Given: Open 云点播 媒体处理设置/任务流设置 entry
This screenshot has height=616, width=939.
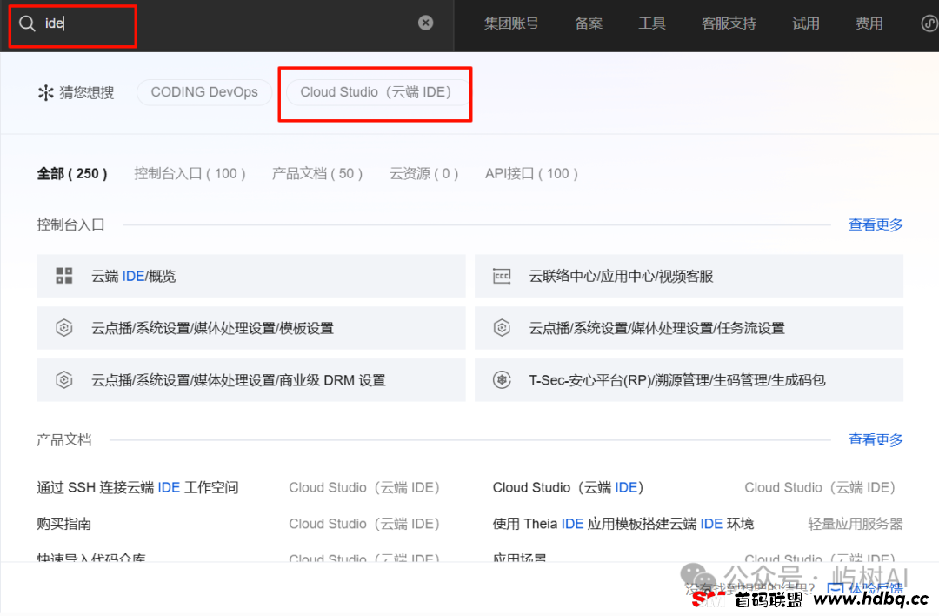Looking at the screenshot, I should coord(689,328).
